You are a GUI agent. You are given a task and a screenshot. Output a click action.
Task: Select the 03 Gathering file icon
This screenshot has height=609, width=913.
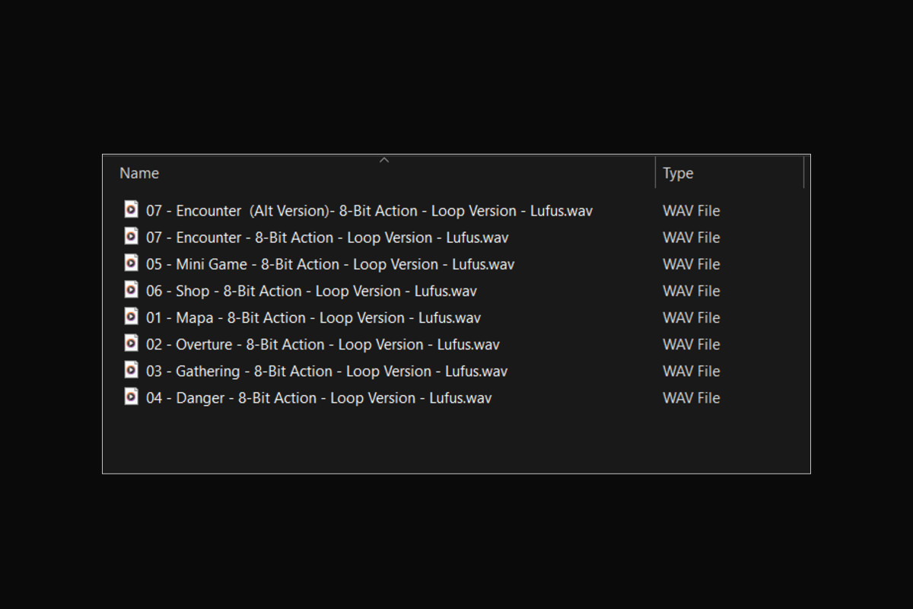pos(132,370)
